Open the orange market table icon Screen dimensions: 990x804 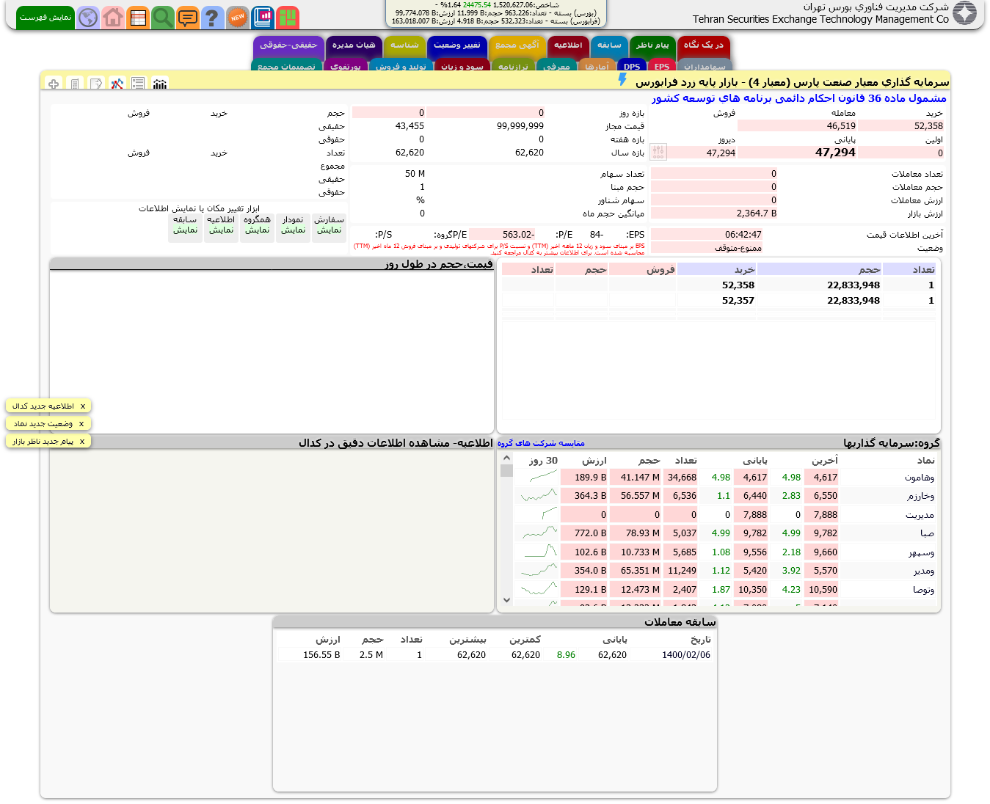click(138, 18)
